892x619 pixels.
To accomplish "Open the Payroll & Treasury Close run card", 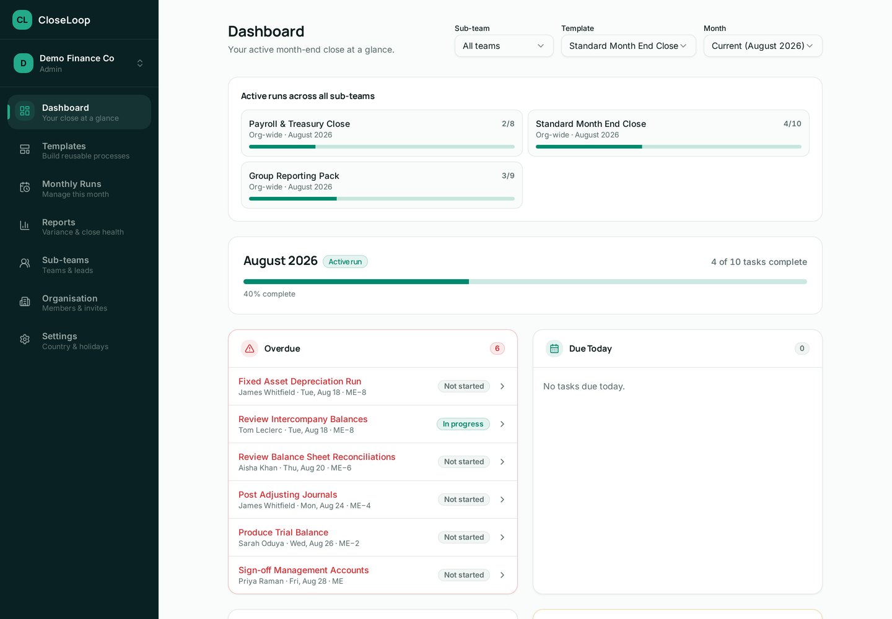I will tap(382, 133).
